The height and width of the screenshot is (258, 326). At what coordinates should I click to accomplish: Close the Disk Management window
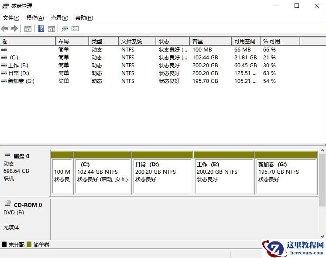tap(317, 6)
